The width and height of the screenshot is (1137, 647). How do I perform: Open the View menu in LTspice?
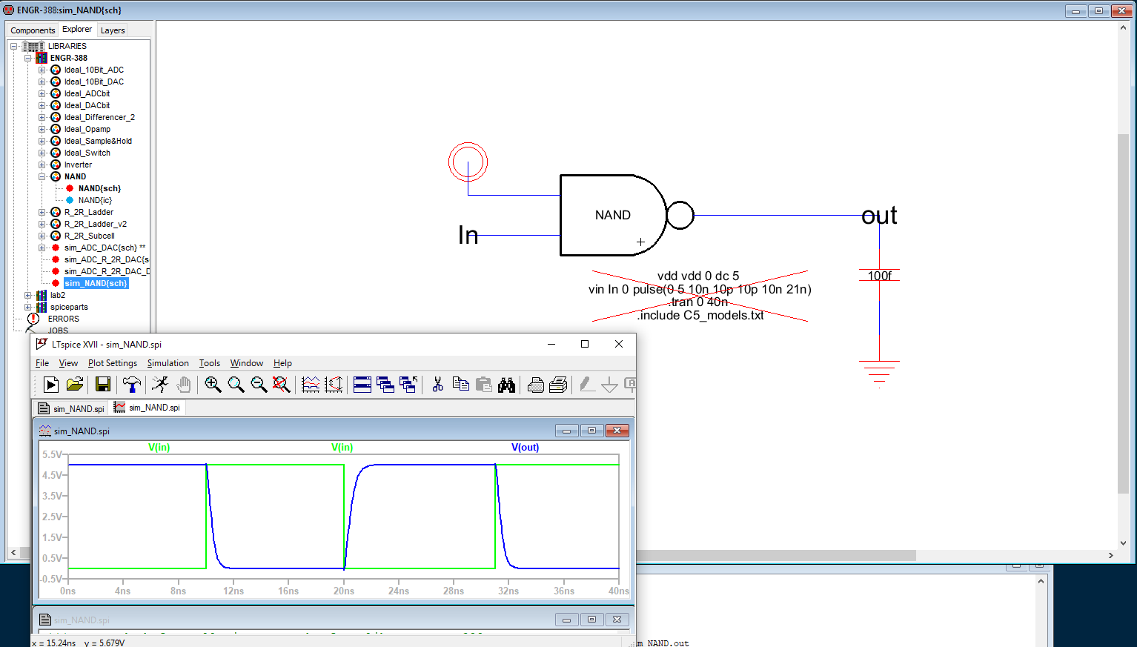click(68, 363)
